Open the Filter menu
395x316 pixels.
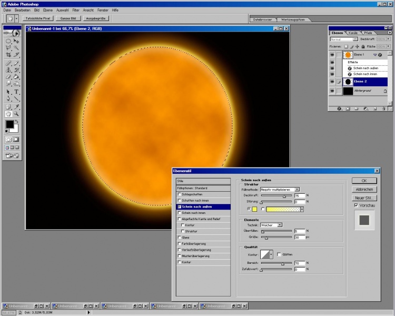click(x=76, y=10)
